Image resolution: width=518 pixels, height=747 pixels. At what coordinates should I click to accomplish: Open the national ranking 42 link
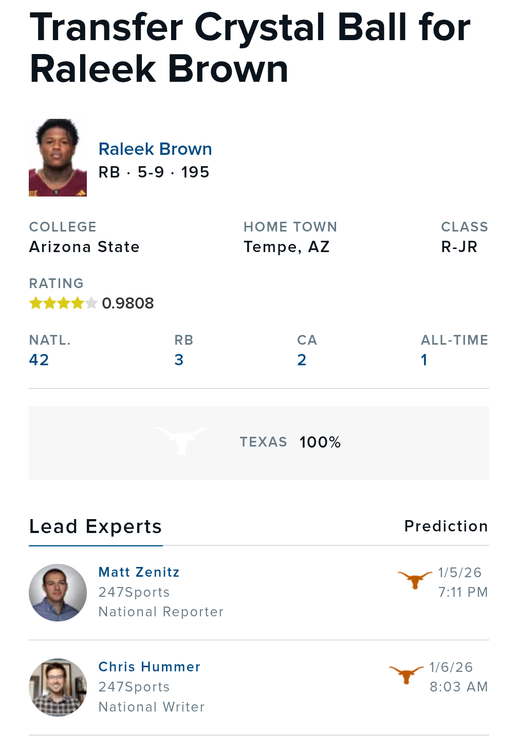tap(39, 360)
